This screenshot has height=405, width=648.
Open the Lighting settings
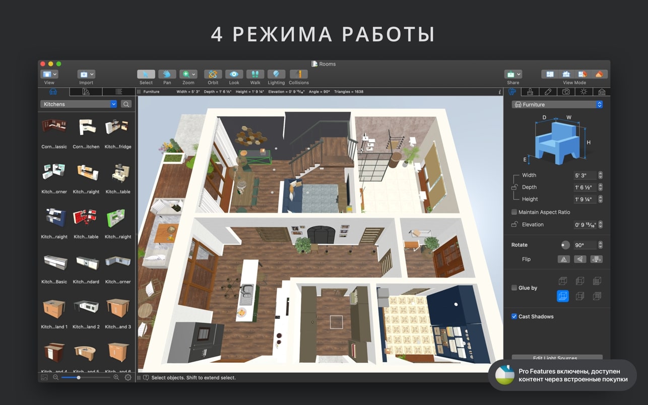point(276,75)
